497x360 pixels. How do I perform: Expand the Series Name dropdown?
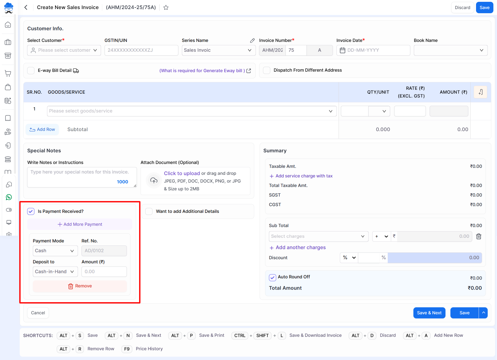[218, 50]
